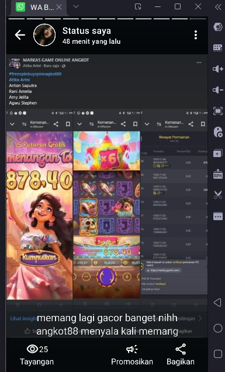Image resolution: width=225 pixels, height=372 pixels.
Task: Take a screenshot with scissors icon
Action: 217,195
